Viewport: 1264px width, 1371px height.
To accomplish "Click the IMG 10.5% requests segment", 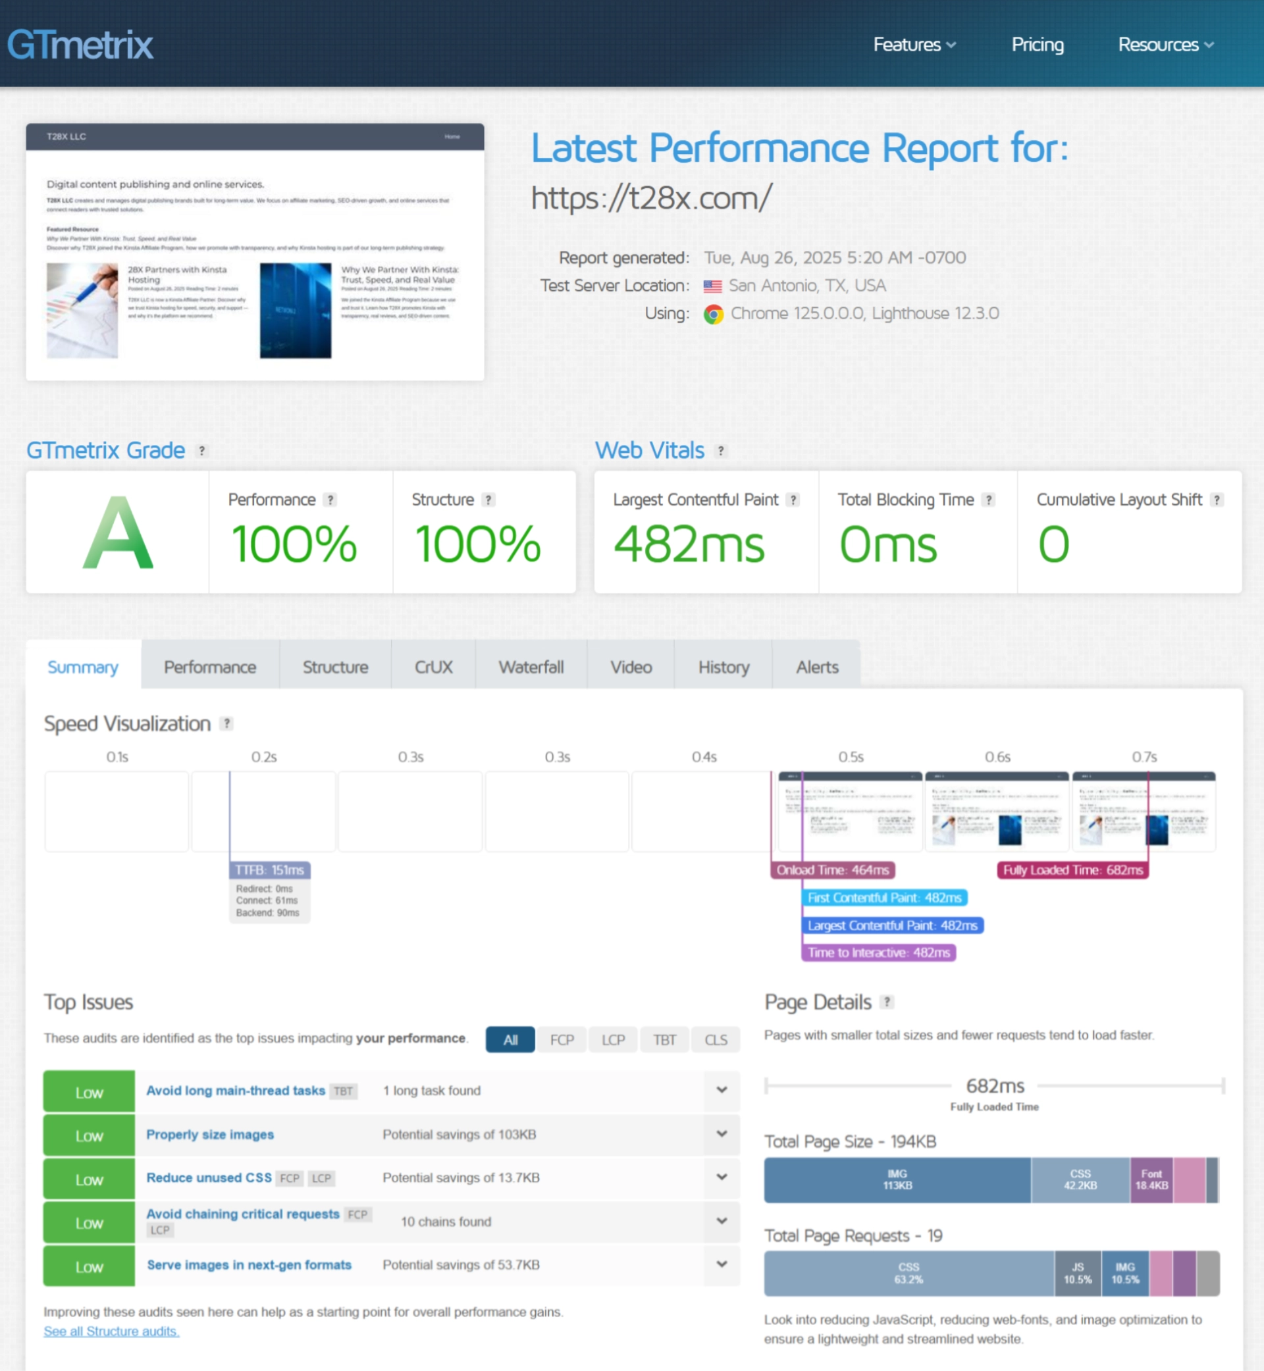I will (x=1125, y=1273).
